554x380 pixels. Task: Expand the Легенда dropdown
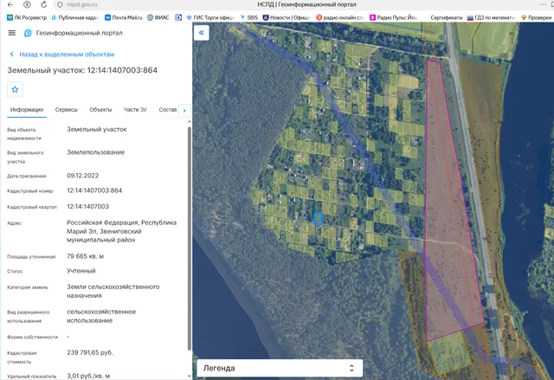coord(280,368)
